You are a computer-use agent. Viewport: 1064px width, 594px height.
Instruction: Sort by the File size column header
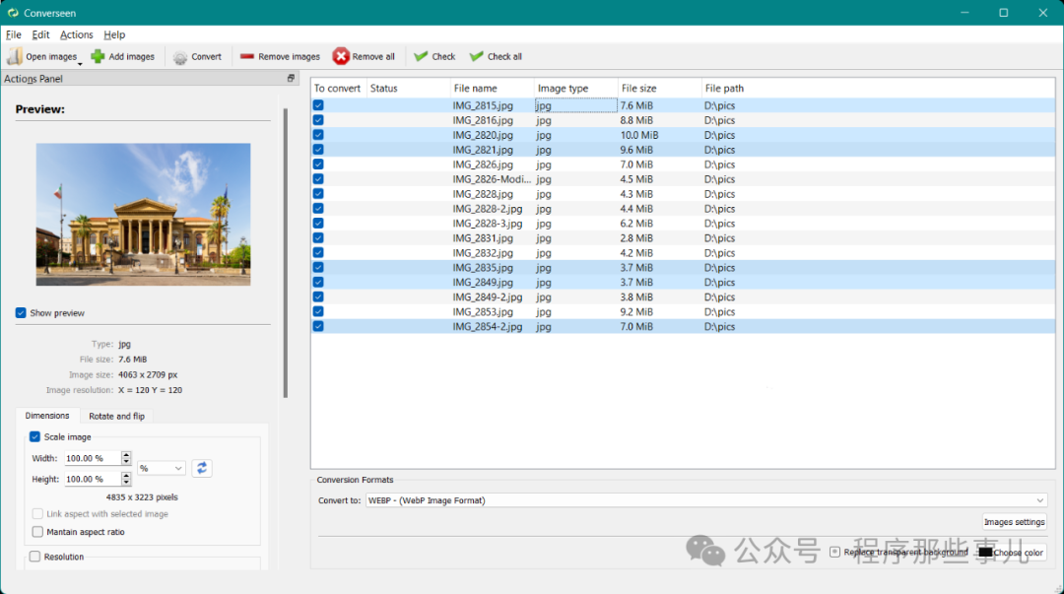point(659,89)
